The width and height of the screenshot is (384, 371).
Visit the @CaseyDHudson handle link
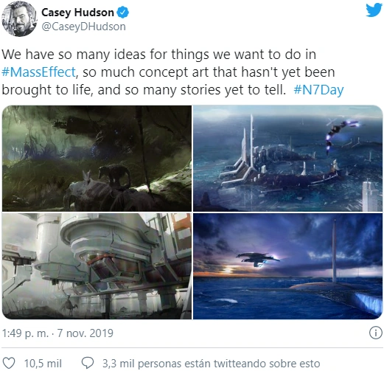pos(83,27)
